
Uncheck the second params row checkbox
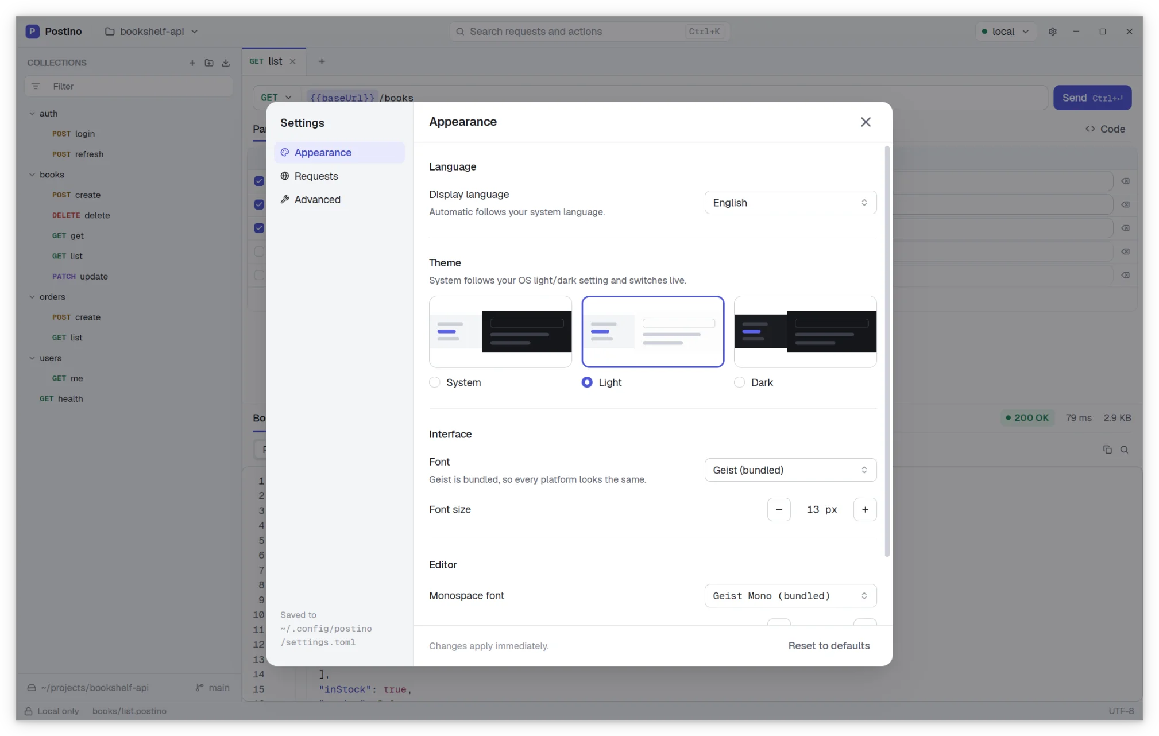tap(259, 204)
